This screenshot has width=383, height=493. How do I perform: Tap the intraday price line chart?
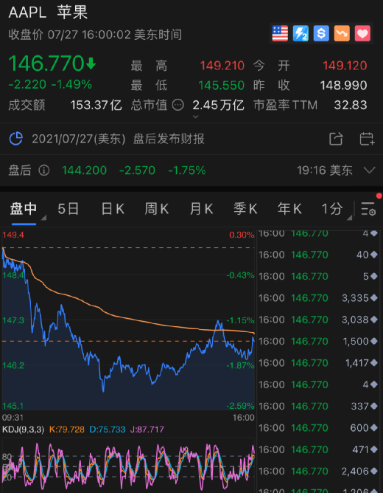(128, 320)
